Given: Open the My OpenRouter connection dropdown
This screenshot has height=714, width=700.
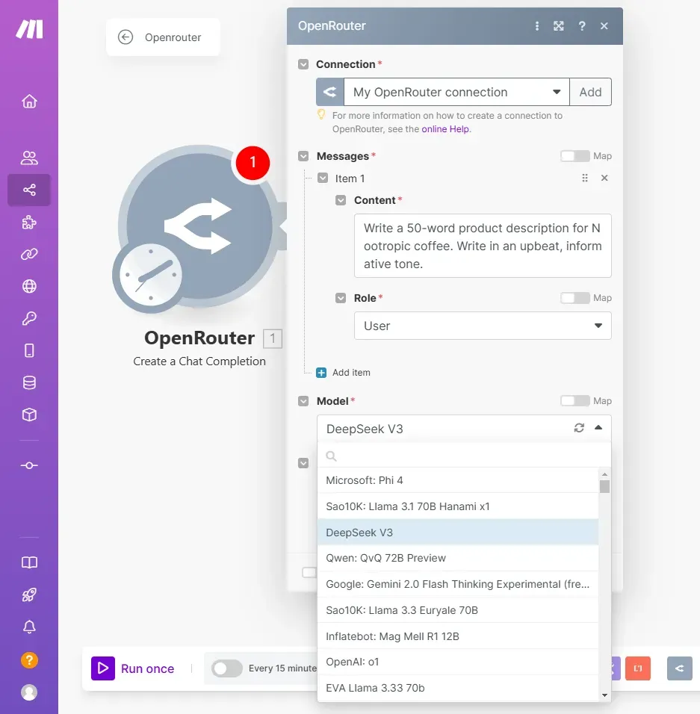Looking at the screenshot, I should (456, 92).
